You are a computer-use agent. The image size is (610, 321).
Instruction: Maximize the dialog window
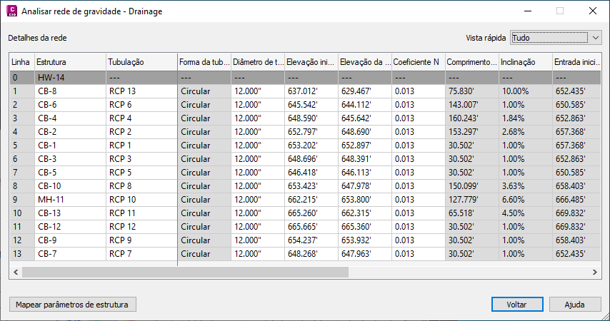pyautogui.click(x=560, y=11)
